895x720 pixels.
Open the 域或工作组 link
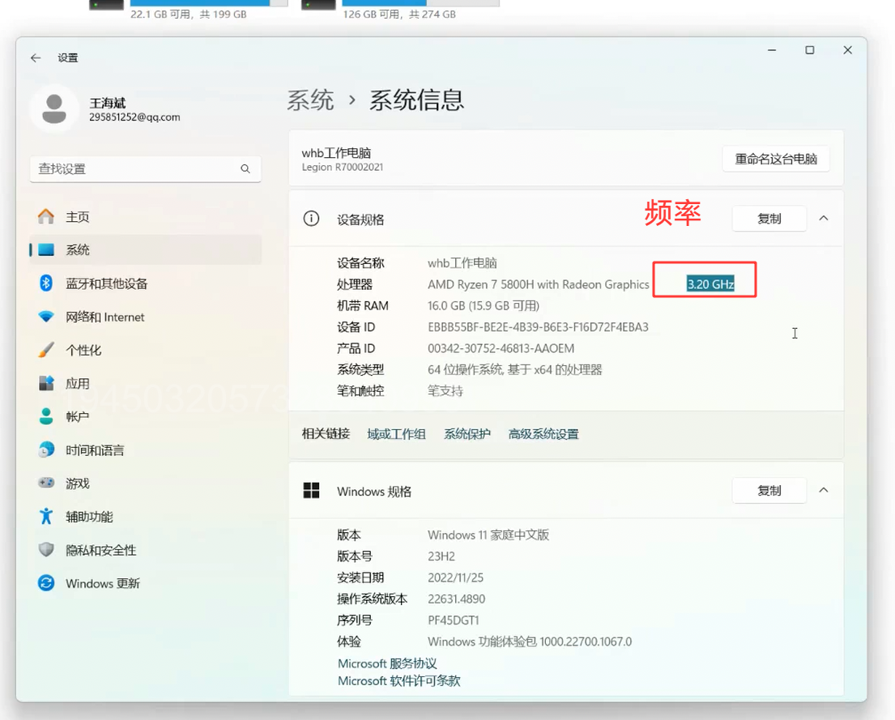(396, 434)
